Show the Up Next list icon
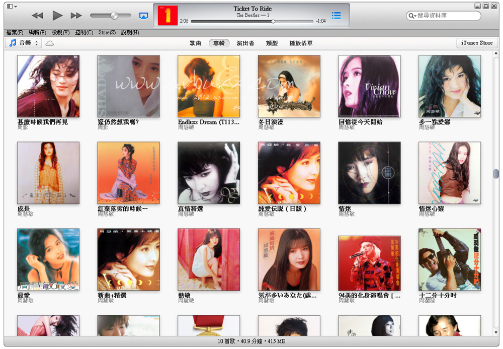503x349 pixels. pos(336,16)
